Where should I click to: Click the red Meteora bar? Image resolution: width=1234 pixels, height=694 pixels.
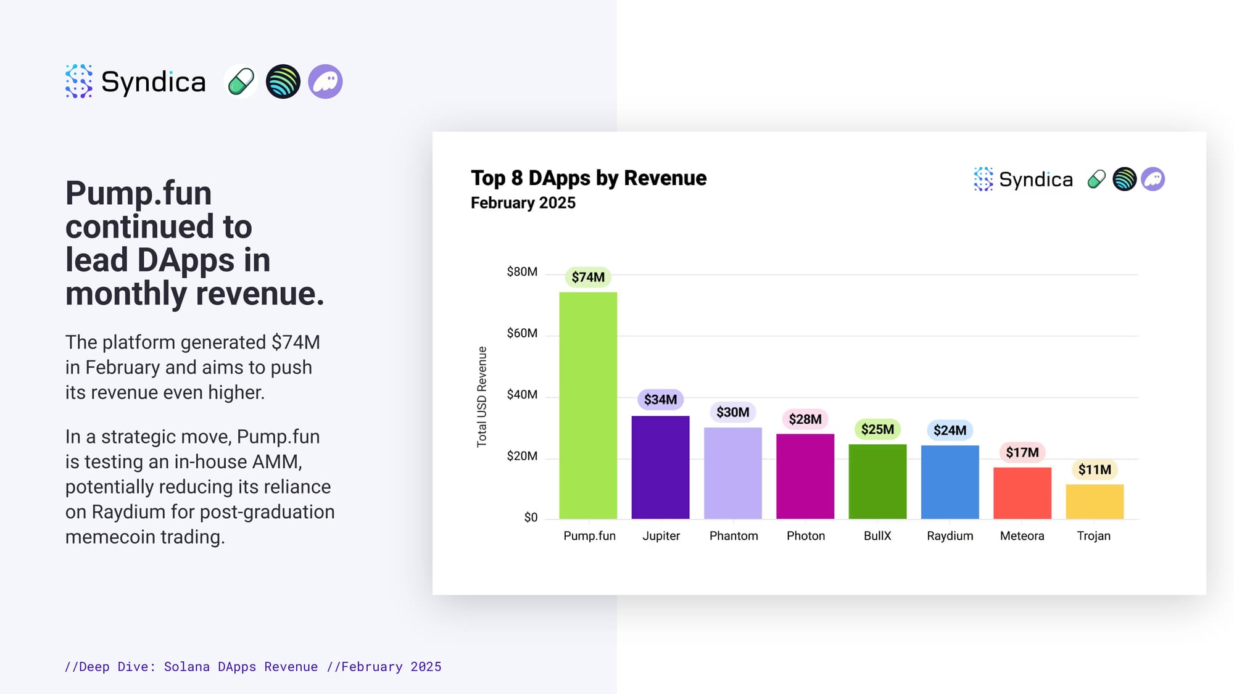1022,493
